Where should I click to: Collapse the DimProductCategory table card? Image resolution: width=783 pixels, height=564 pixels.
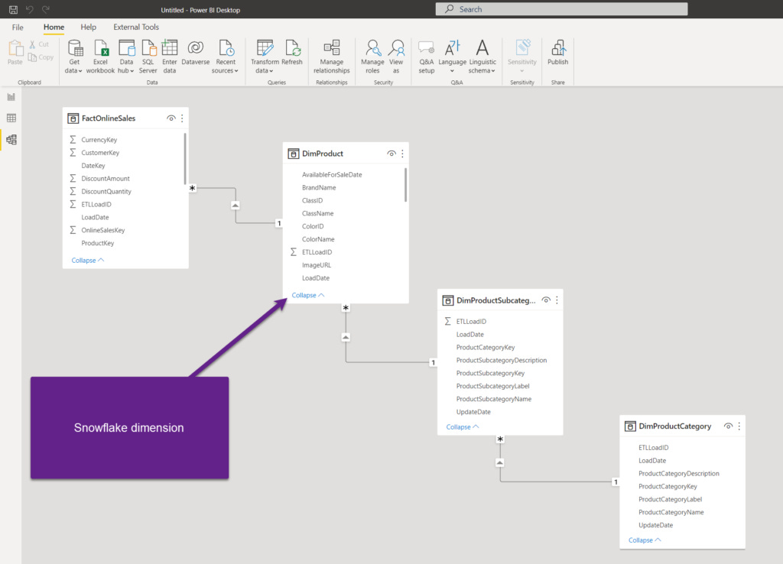[645, 540]
